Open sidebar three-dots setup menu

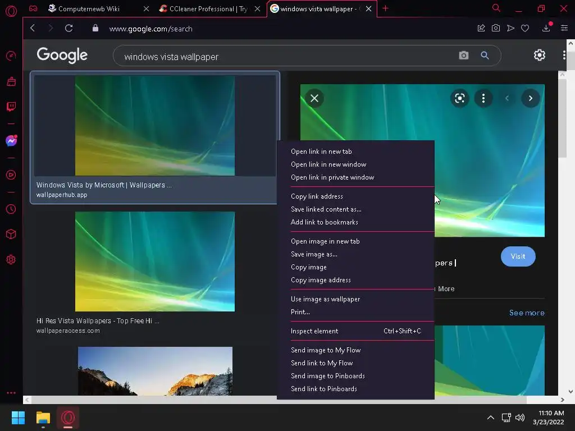pyautogui.click(x=11, y=392)
